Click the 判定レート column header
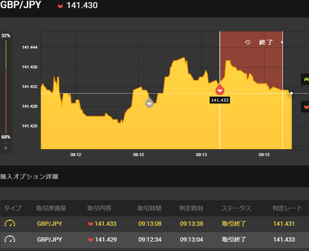 coord(287,208)
